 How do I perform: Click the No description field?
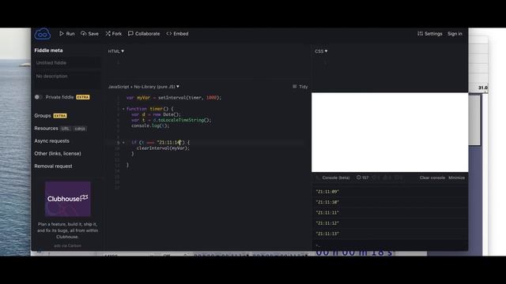coord(67,79)
